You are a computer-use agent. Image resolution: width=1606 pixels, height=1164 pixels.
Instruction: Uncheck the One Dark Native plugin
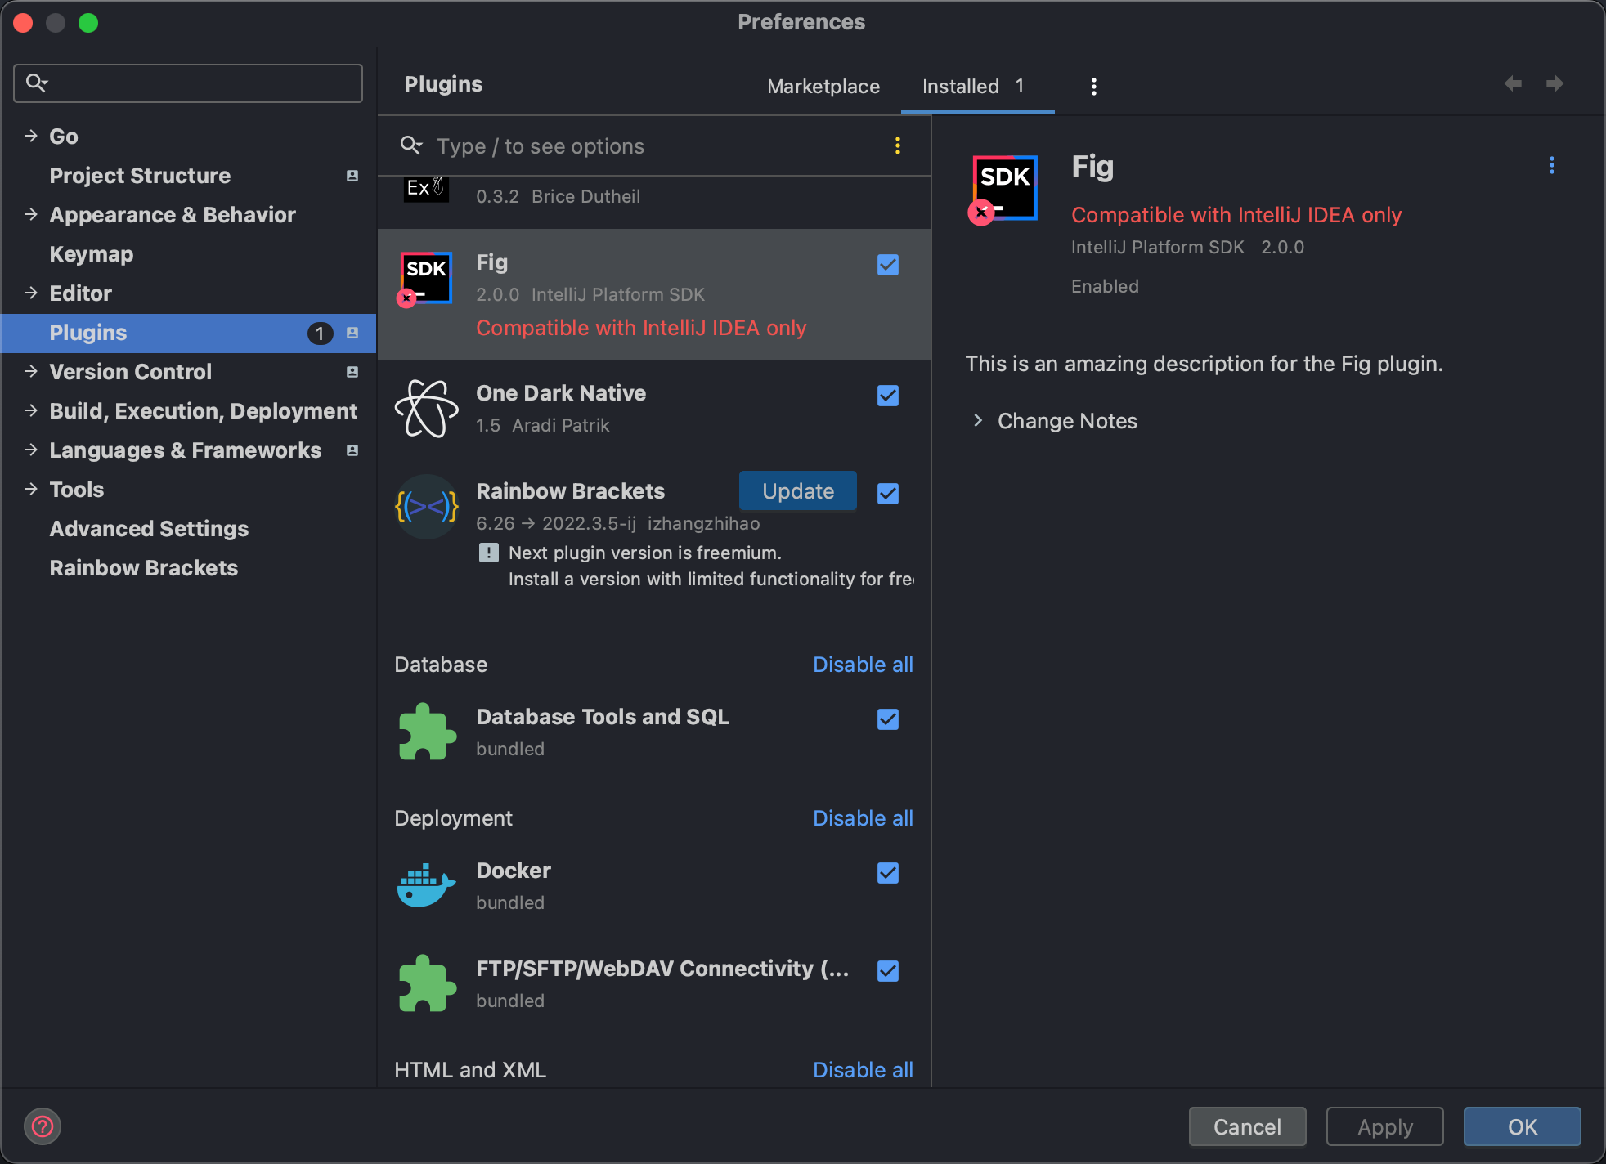coord(887,396)
